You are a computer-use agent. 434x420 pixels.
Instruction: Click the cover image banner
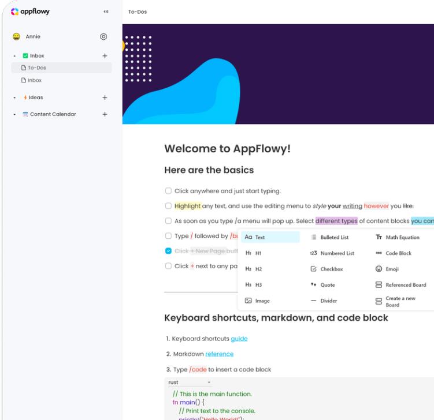pyautogui.click(x=278, y=74)
